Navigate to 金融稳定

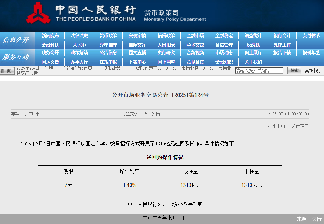(x=224, y=36)
